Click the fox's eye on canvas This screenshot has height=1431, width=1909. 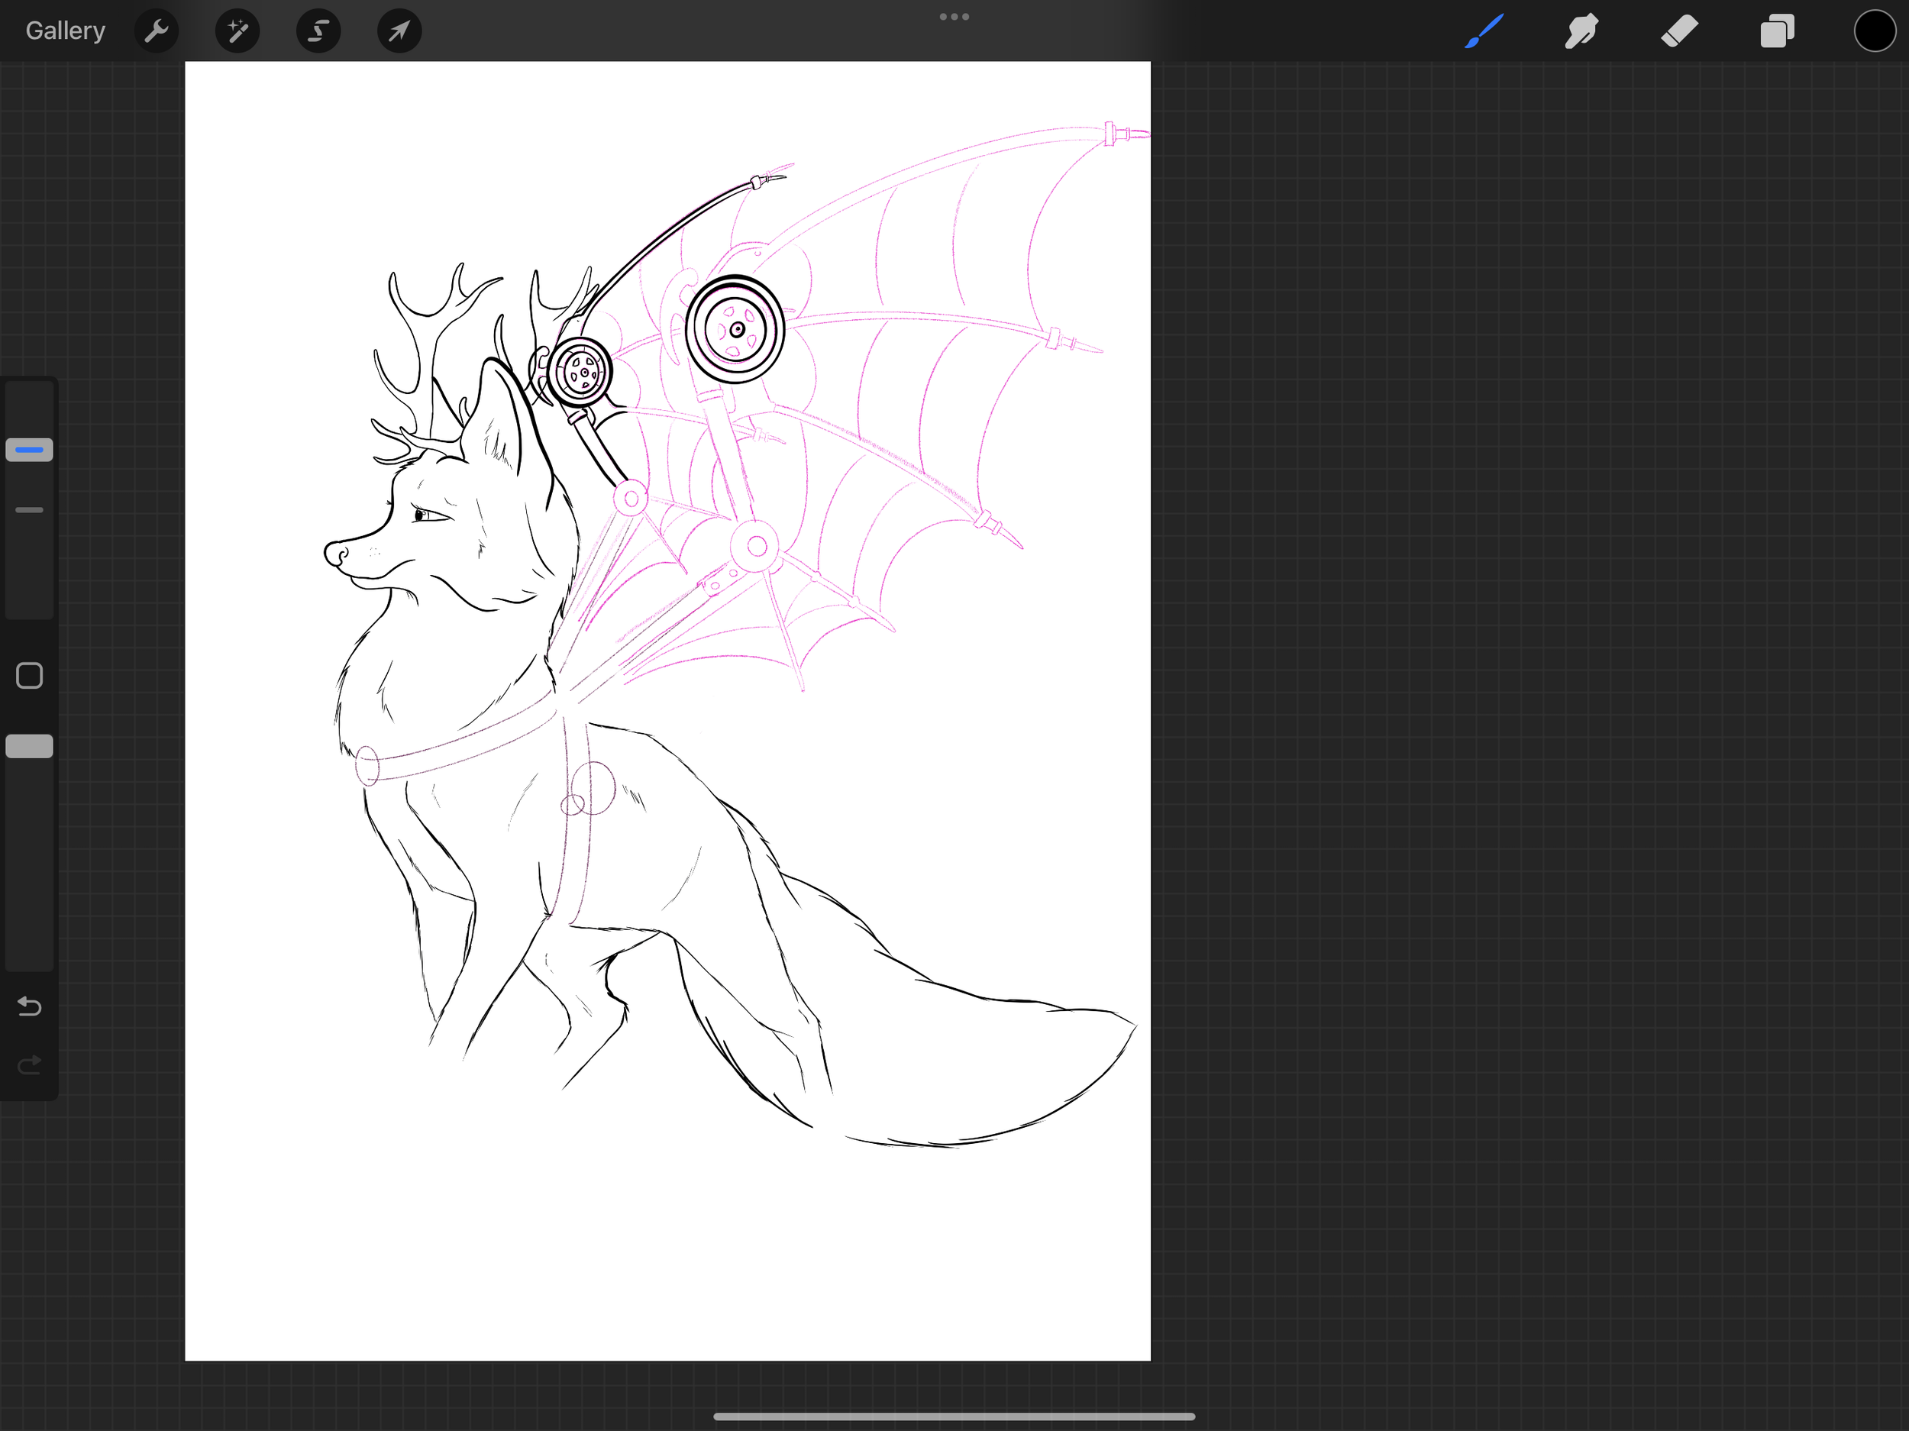pos(422,515)
